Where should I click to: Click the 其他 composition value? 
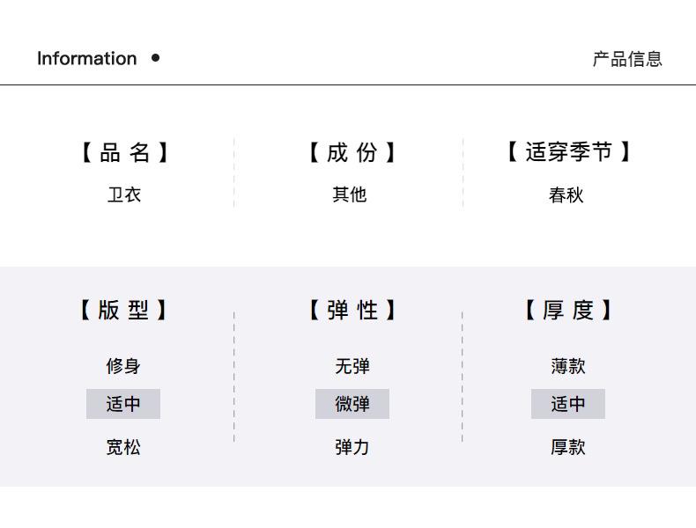point(350,194)
